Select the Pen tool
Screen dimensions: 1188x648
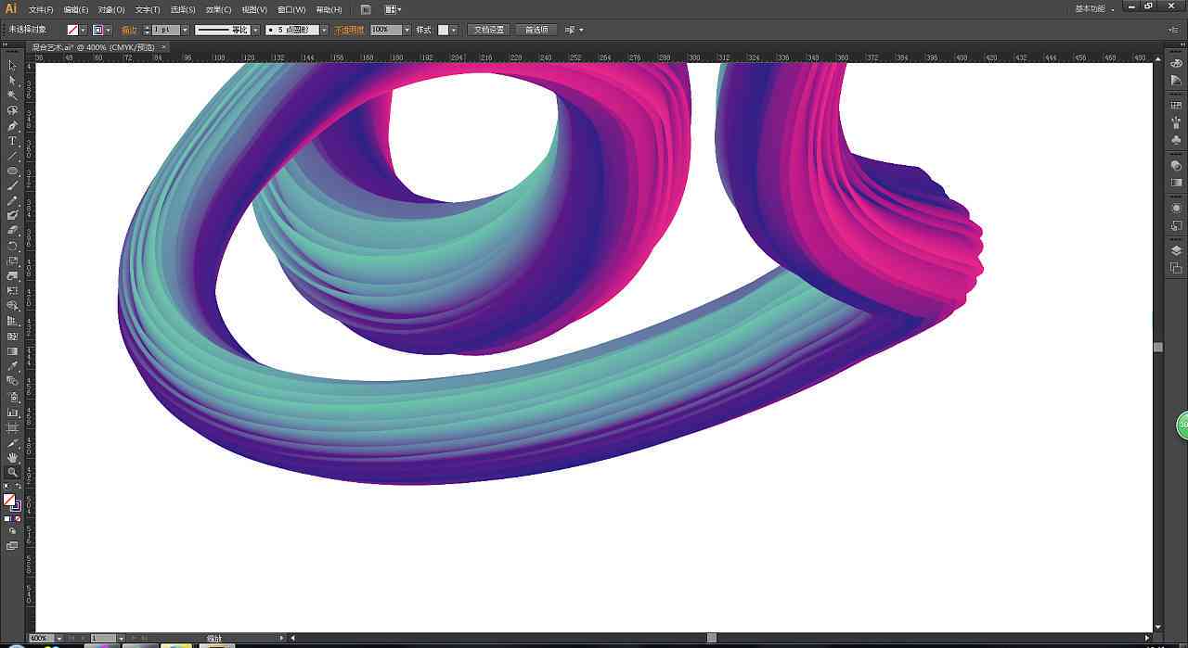[12, 125]
